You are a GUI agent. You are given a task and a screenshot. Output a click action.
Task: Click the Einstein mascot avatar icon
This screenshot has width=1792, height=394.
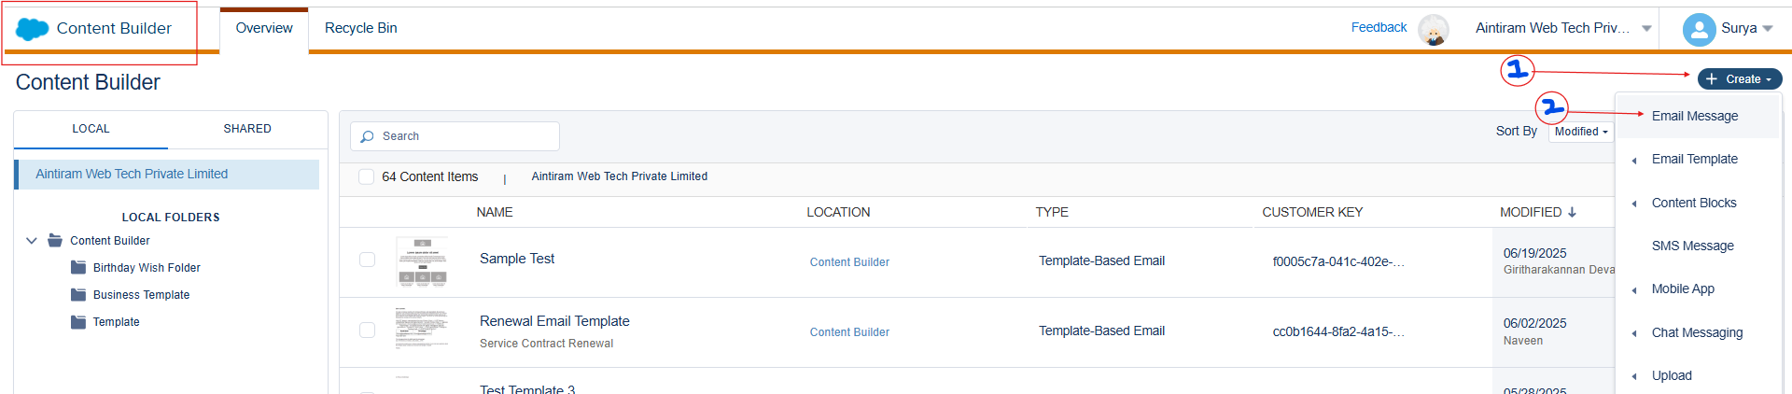tap(1433, 30)
